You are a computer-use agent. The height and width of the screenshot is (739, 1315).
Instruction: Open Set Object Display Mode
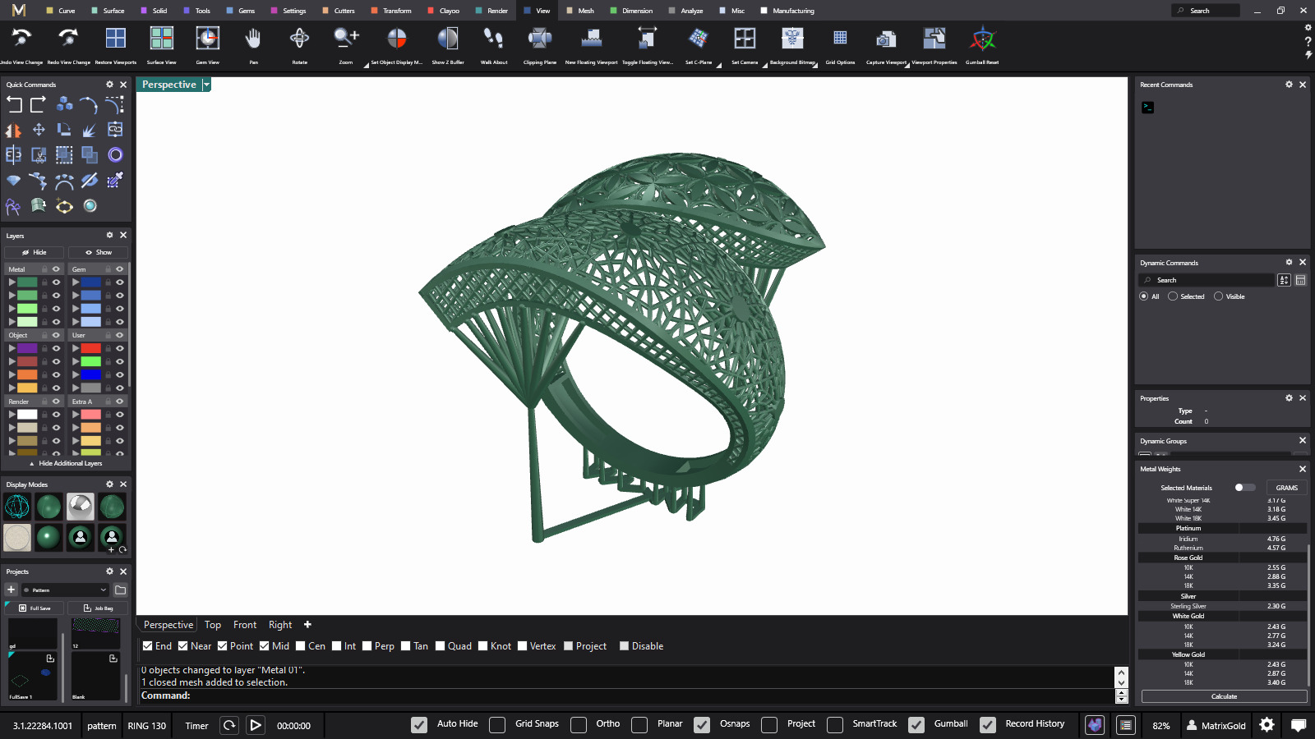coord(397,39)
